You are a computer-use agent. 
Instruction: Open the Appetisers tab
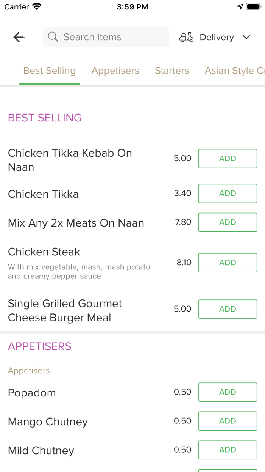[115, 71]
